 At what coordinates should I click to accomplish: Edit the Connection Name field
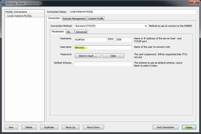coord(133,12)
